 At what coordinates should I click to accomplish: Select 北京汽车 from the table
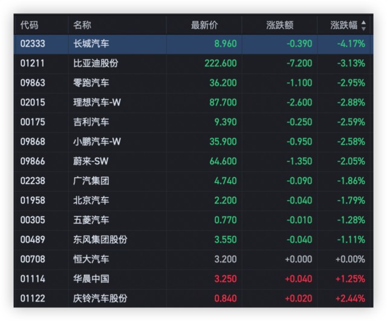[x=91, y=201]
